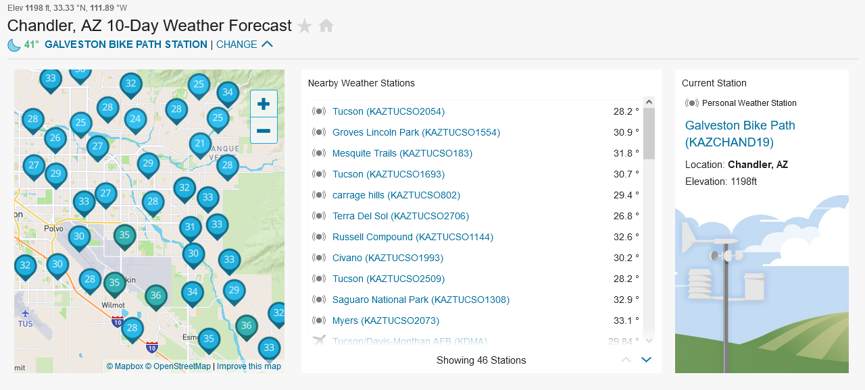This screenshot has width=865, height=390.
Task: Click the scrollbar down arrow in station list
Action: click(649, 341)
